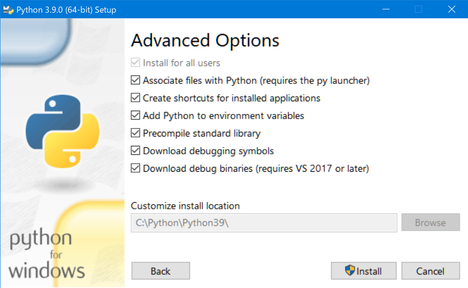This screenshot has height=288, width=468.
Task: Minimize the Python Setup window
Action: click(x=386, y=9)
